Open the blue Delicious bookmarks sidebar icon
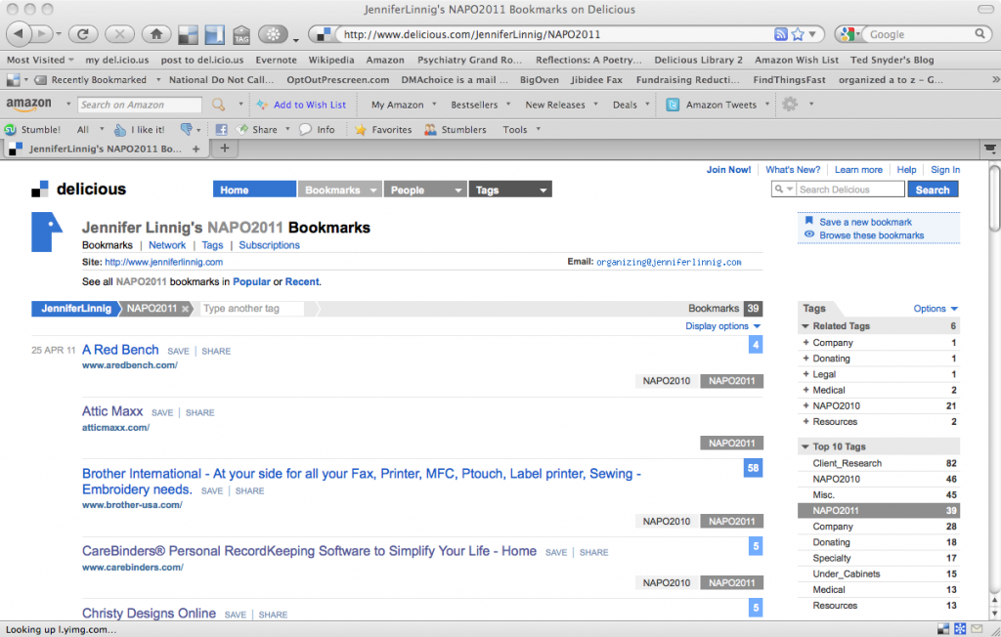Viewport: 1001px width, 637px height. (214, 34)
